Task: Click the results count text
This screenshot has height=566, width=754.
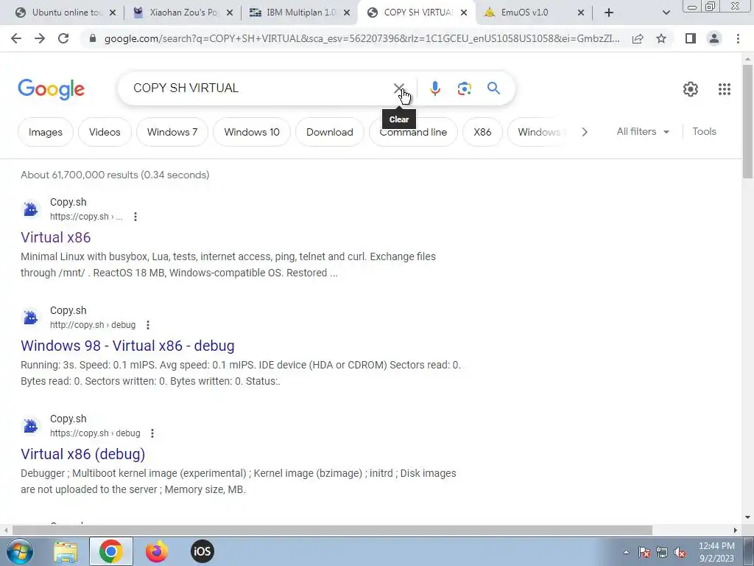Action: pyautogui.click(x=115, y=175)
